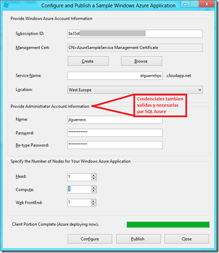Viewport: 219px width, 253px height.
Task: Click the dropdown arrow of Location combo box
Action: coord(200,90)
